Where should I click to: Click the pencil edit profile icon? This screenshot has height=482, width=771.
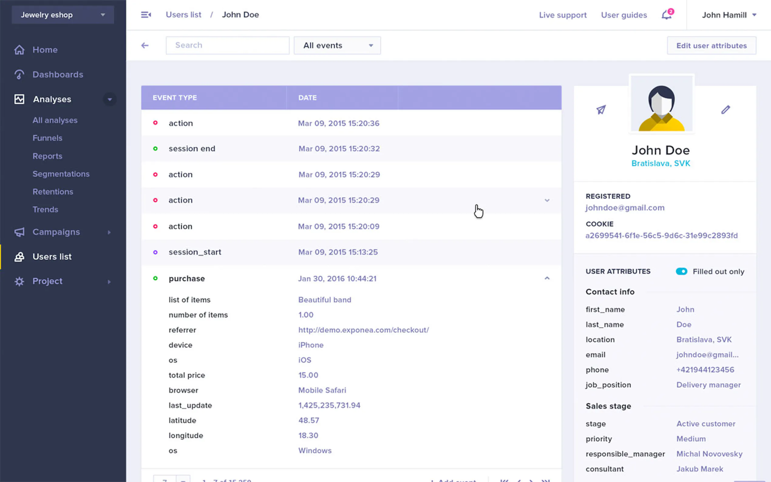725,110
